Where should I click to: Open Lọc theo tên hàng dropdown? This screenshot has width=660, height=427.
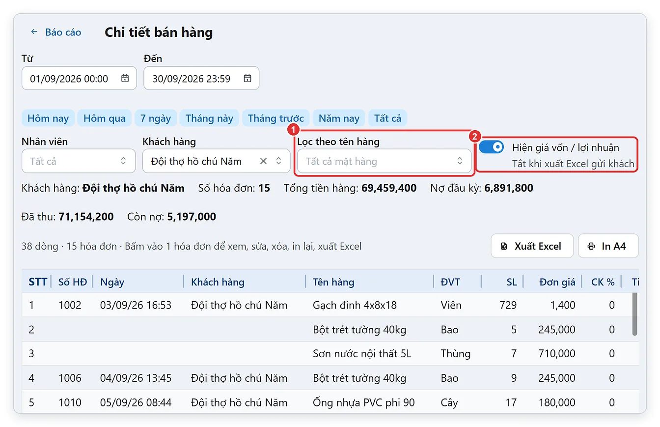(385, 161)
